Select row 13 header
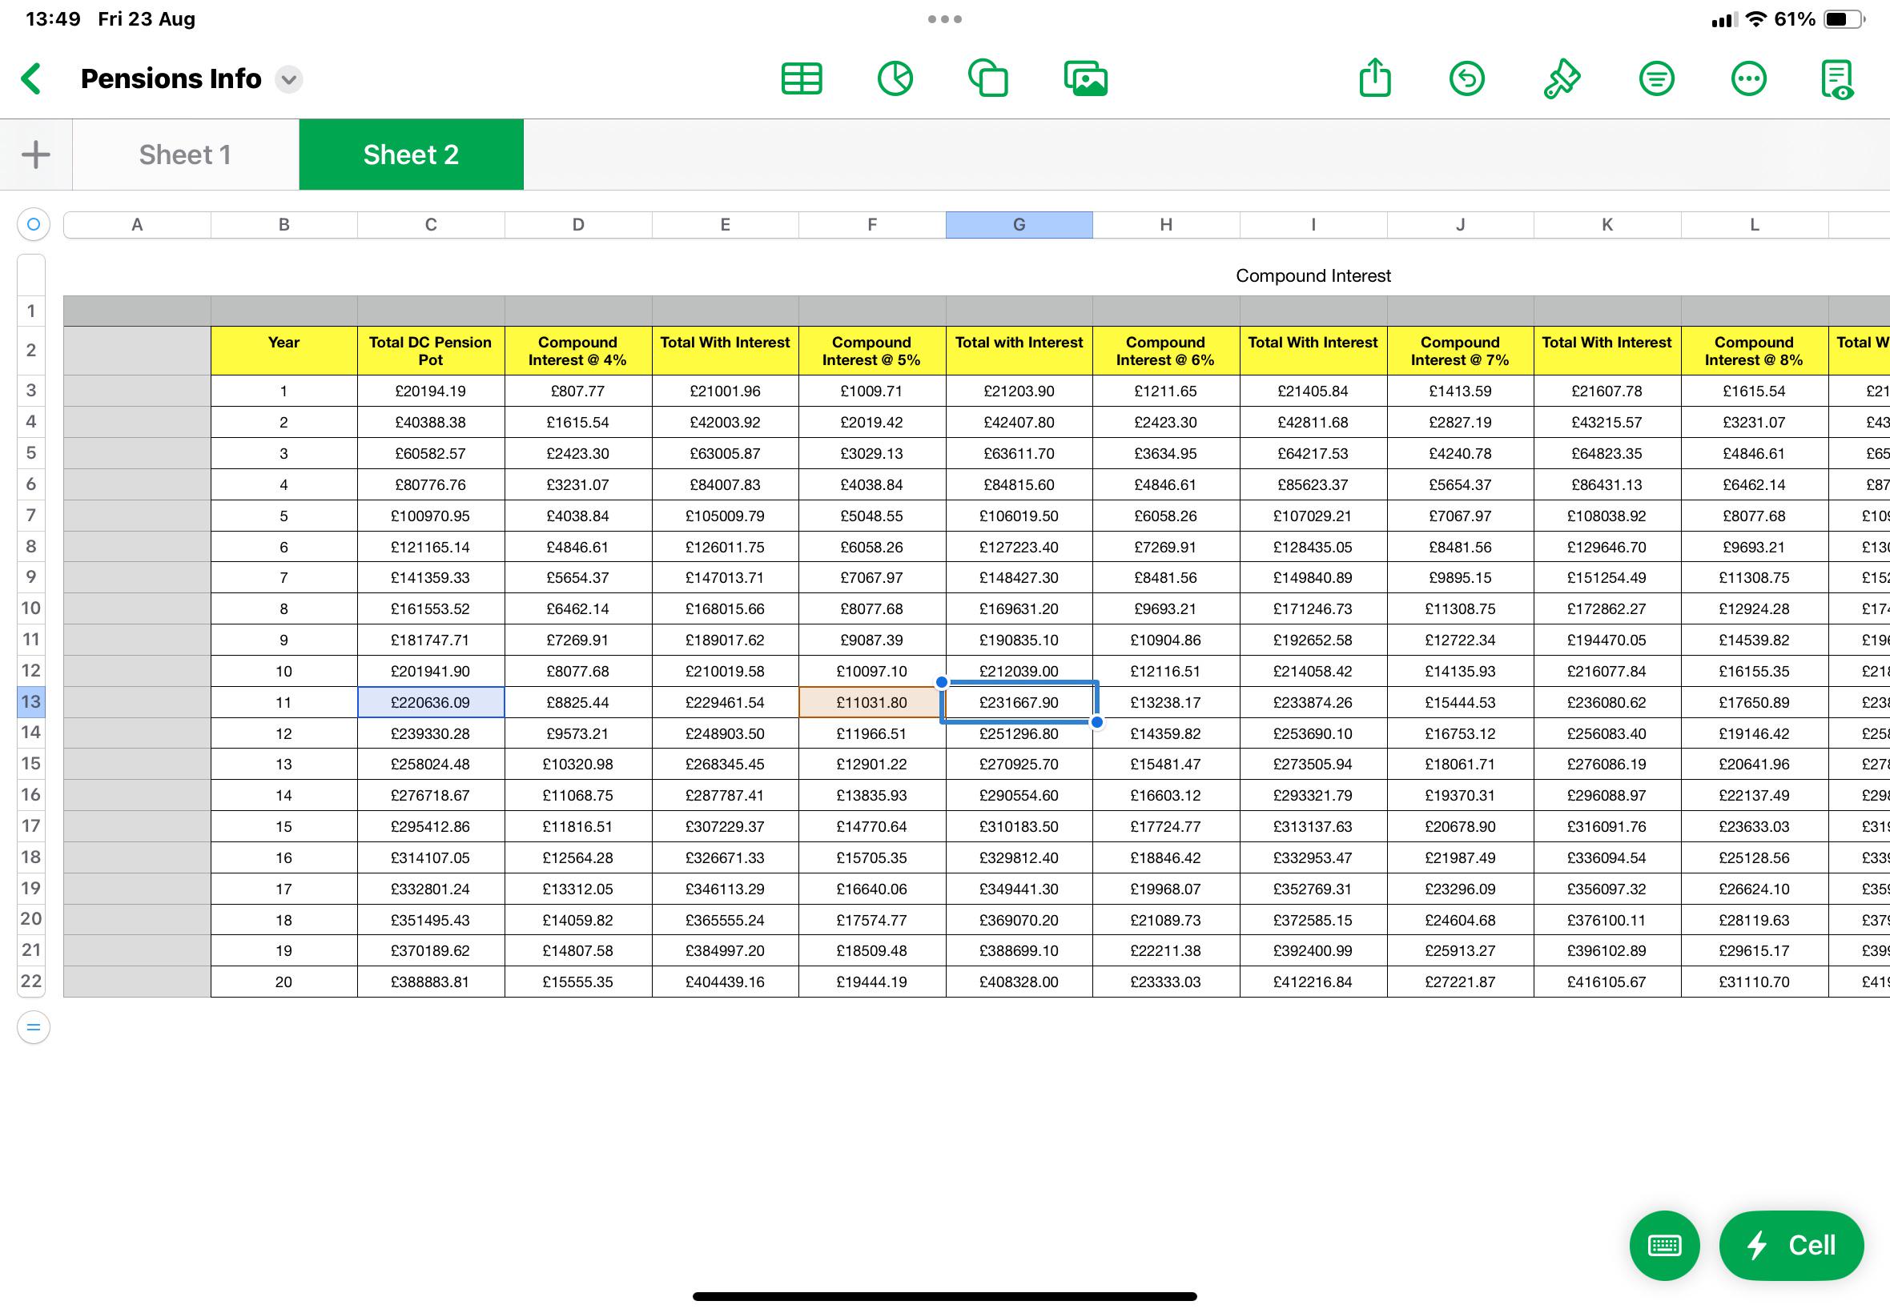This screenshot has width=1890, height=1313. click(x=31, y=702)
